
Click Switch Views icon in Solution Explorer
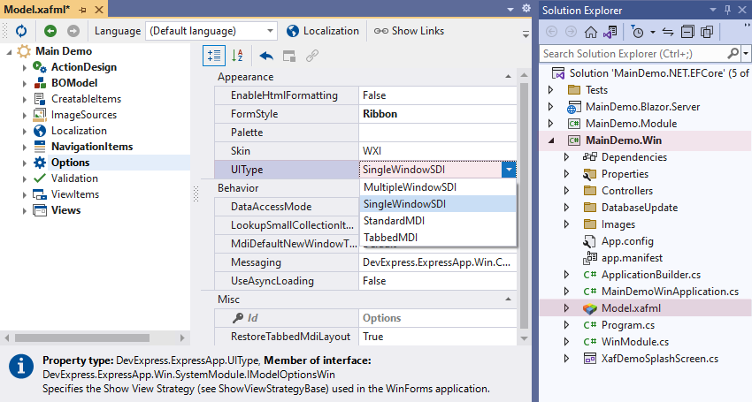610,32
